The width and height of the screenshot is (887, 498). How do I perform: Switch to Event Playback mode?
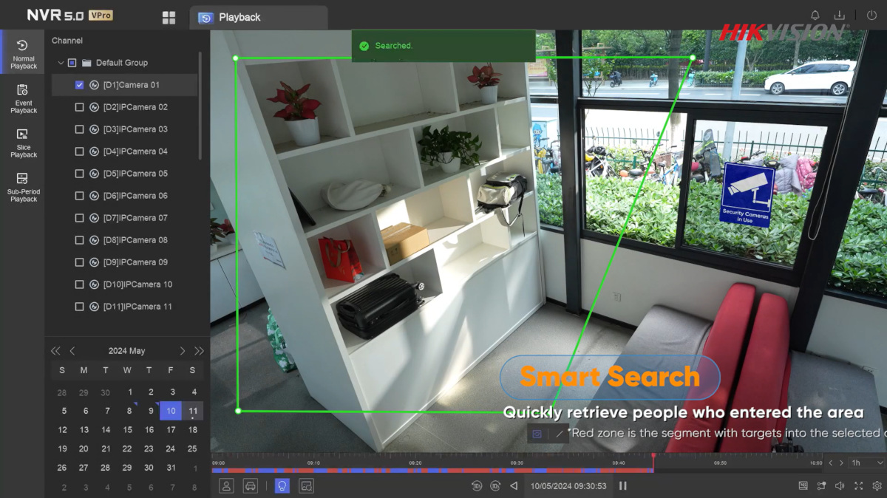[23, 96]
